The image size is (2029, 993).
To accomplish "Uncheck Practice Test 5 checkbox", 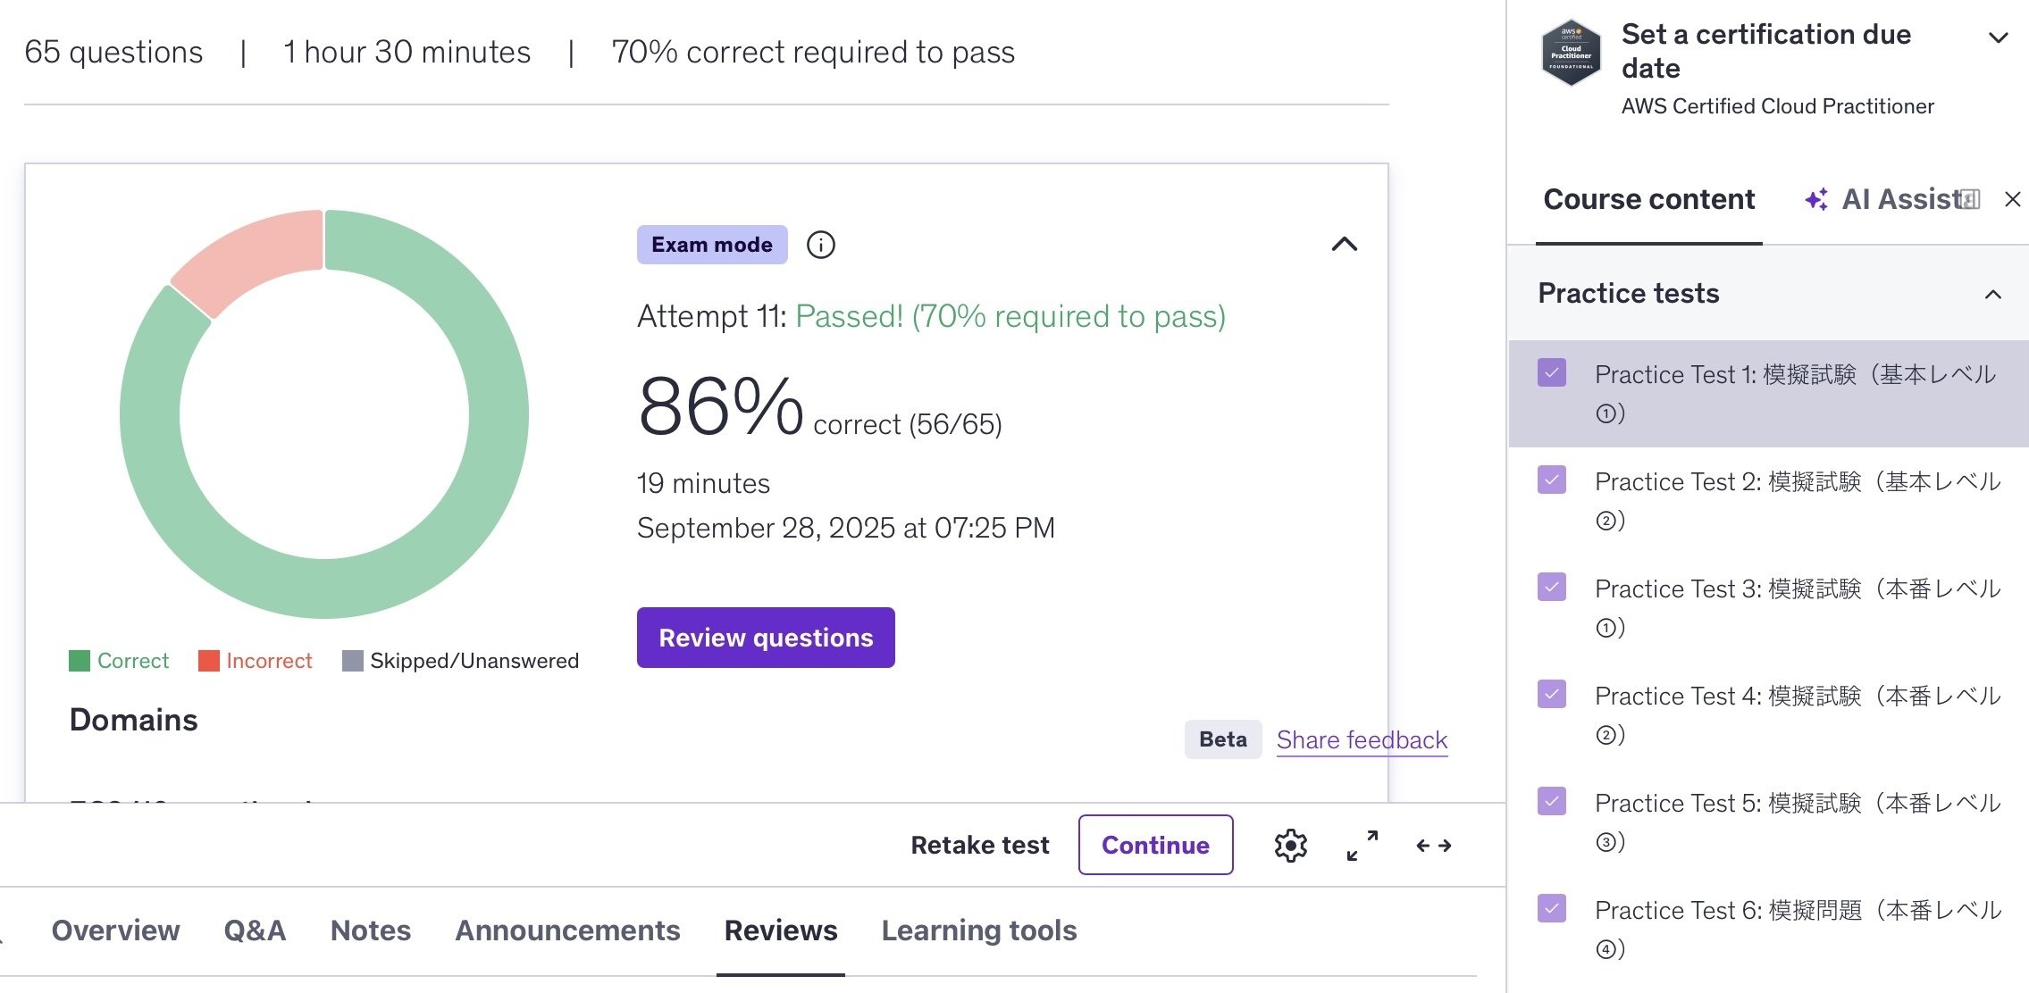I will coord(1552,801).
